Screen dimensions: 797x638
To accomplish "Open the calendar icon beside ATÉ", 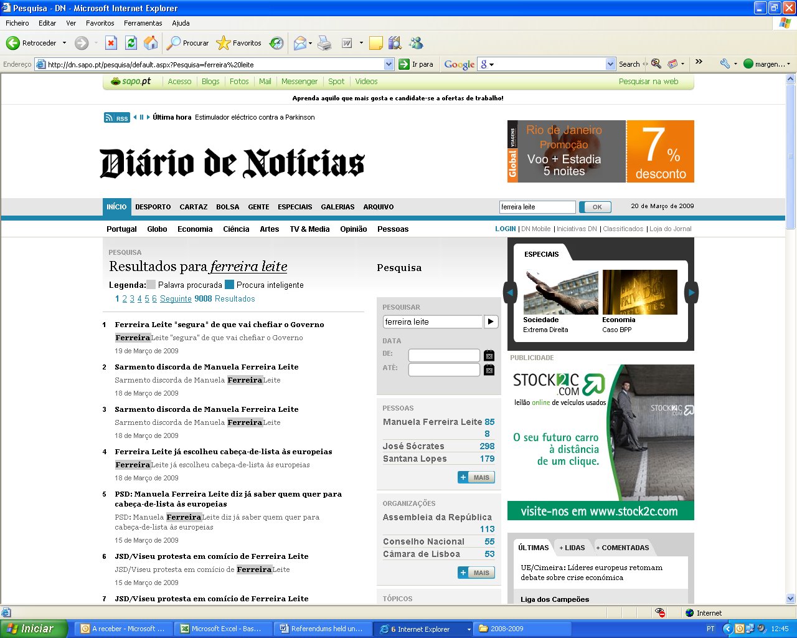I will coord(489,370).
